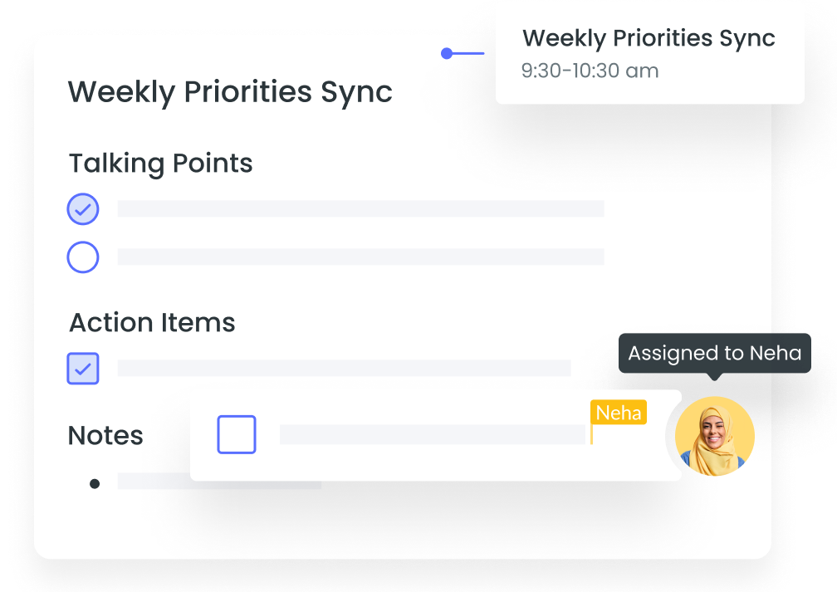Click Neha's profile avatar photo
The image size is (837, 592).
[x=714, y=436]
